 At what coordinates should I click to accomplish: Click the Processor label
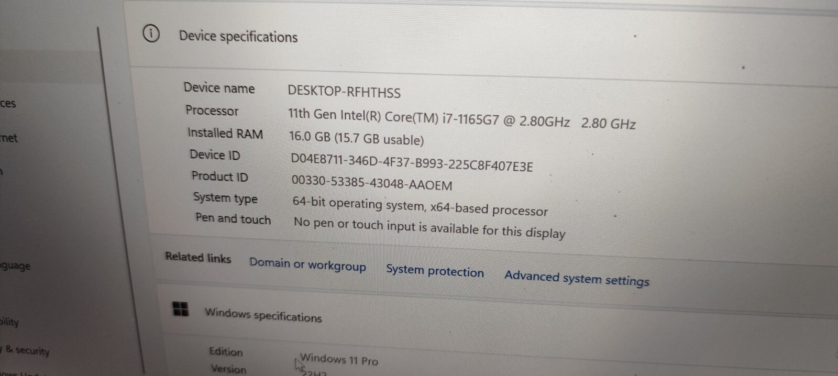(212, 110)
